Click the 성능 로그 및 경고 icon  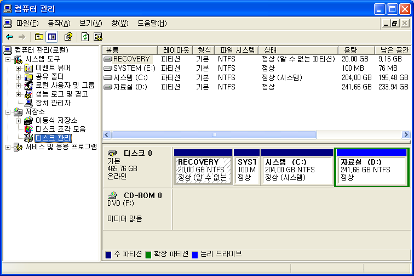point(28,94)
